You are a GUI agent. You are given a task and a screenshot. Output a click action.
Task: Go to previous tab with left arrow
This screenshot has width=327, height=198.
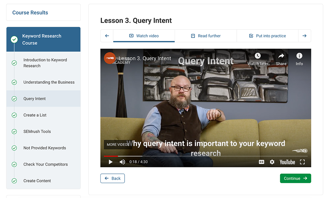pos(107,36)
